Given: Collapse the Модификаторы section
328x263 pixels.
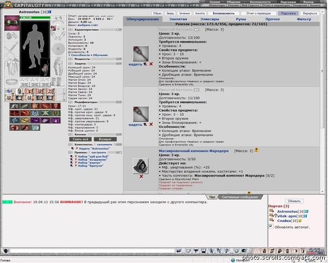Looking at the screenshot, I should [71, 102].
